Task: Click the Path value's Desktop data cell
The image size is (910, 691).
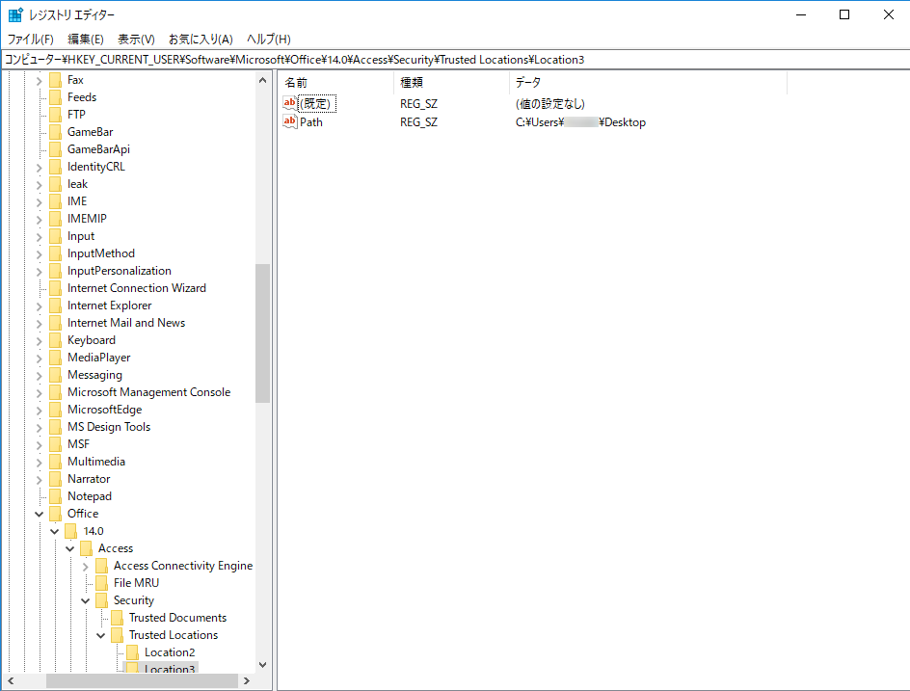Action: click(x=580, y=122)
